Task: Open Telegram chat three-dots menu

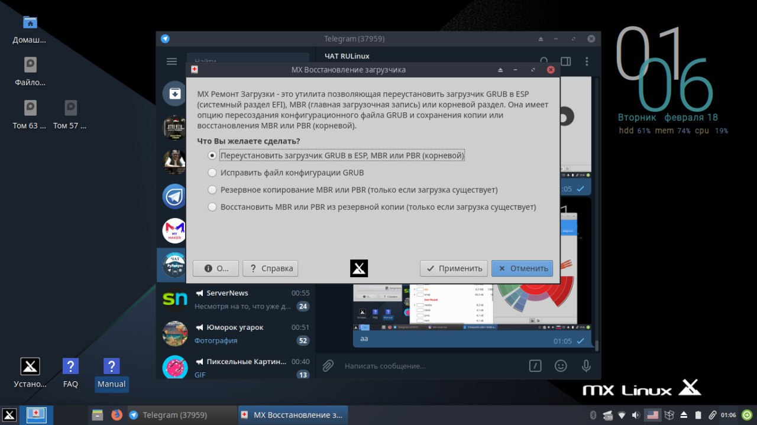Action: 587,61
